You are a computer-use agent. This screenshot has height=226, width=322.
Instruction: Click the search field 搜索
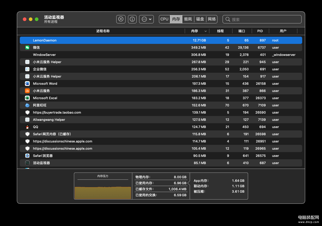point(264,19)
